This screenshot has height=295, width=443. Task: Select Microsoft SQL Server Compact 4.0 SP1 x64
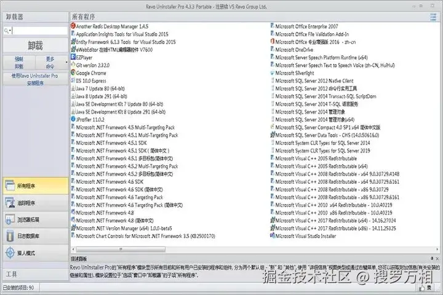[x=328, y=127]
